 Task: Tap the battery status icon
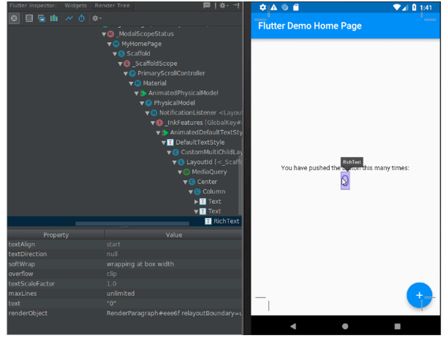click(x=414, y=8)
